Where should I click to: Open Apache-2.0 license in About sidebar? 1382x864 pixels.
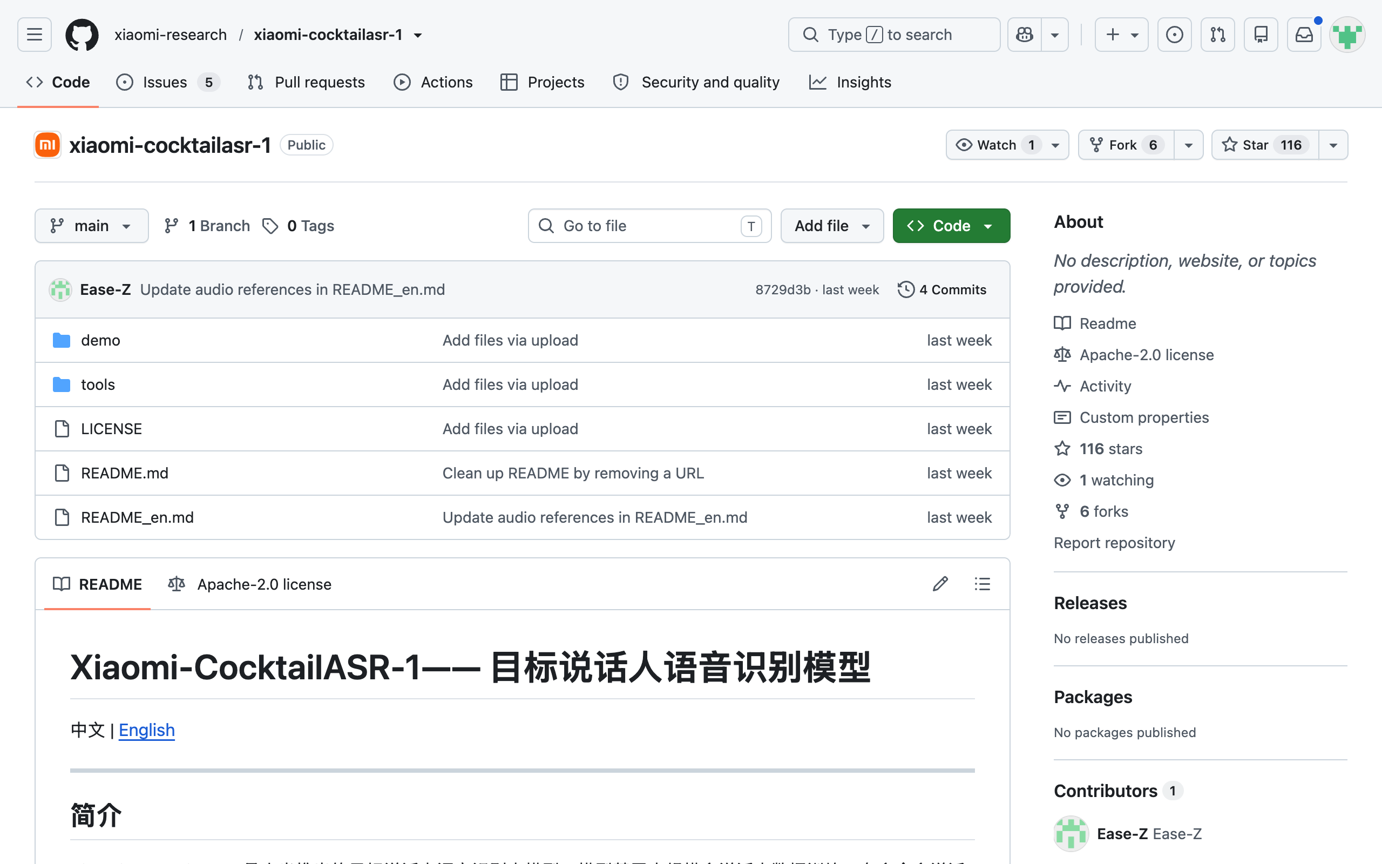coord(1134,355)
